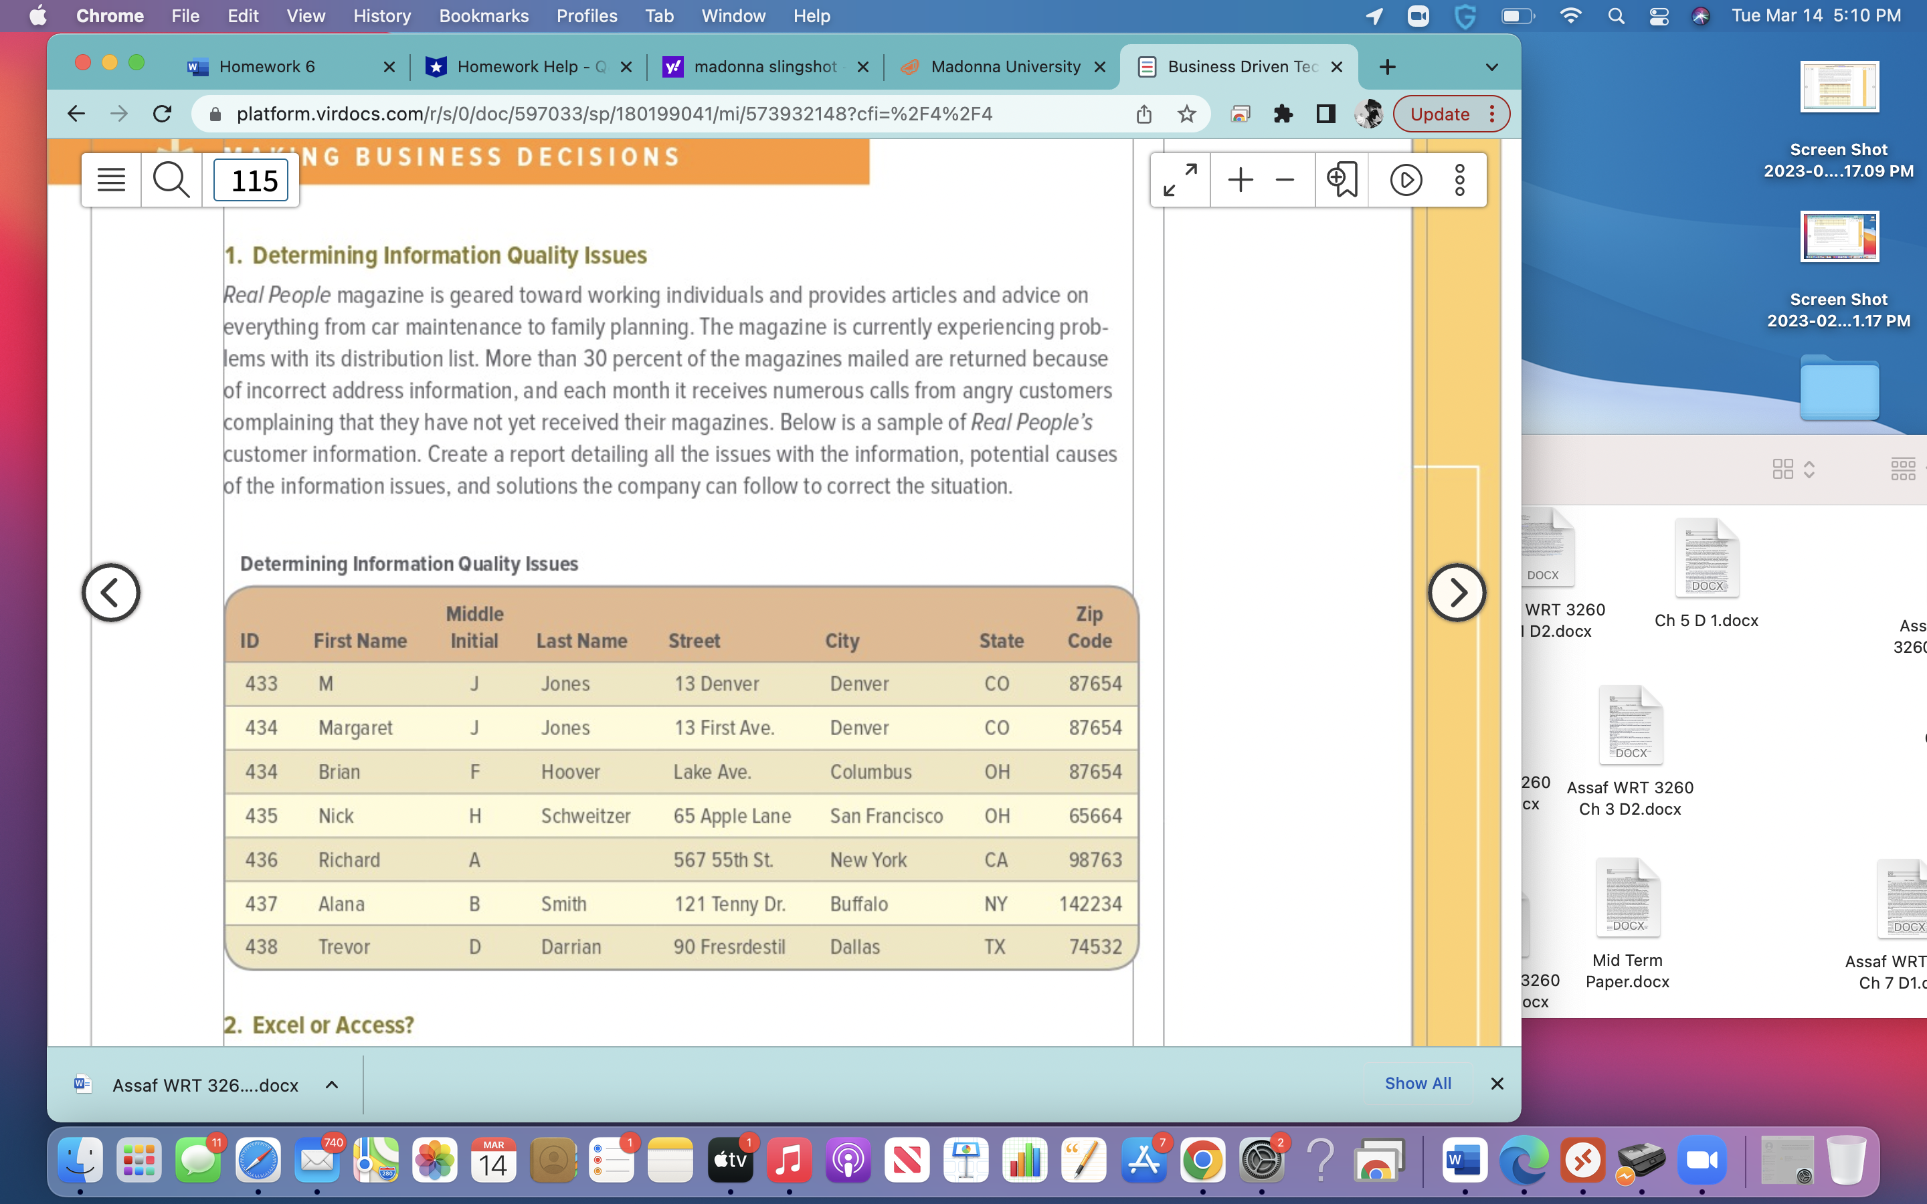Edit the page number field showing 115
The image size is (1927, 1204).
[251, 180]
